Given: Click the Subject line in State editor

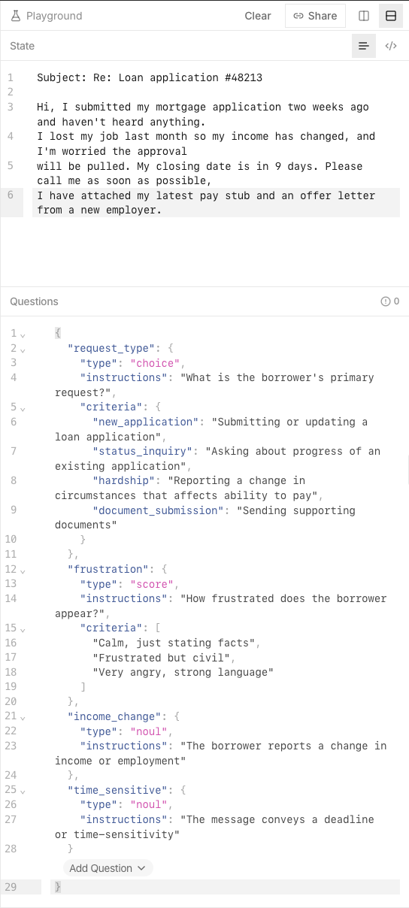Looking at the screenshot, I should point(150,77).
